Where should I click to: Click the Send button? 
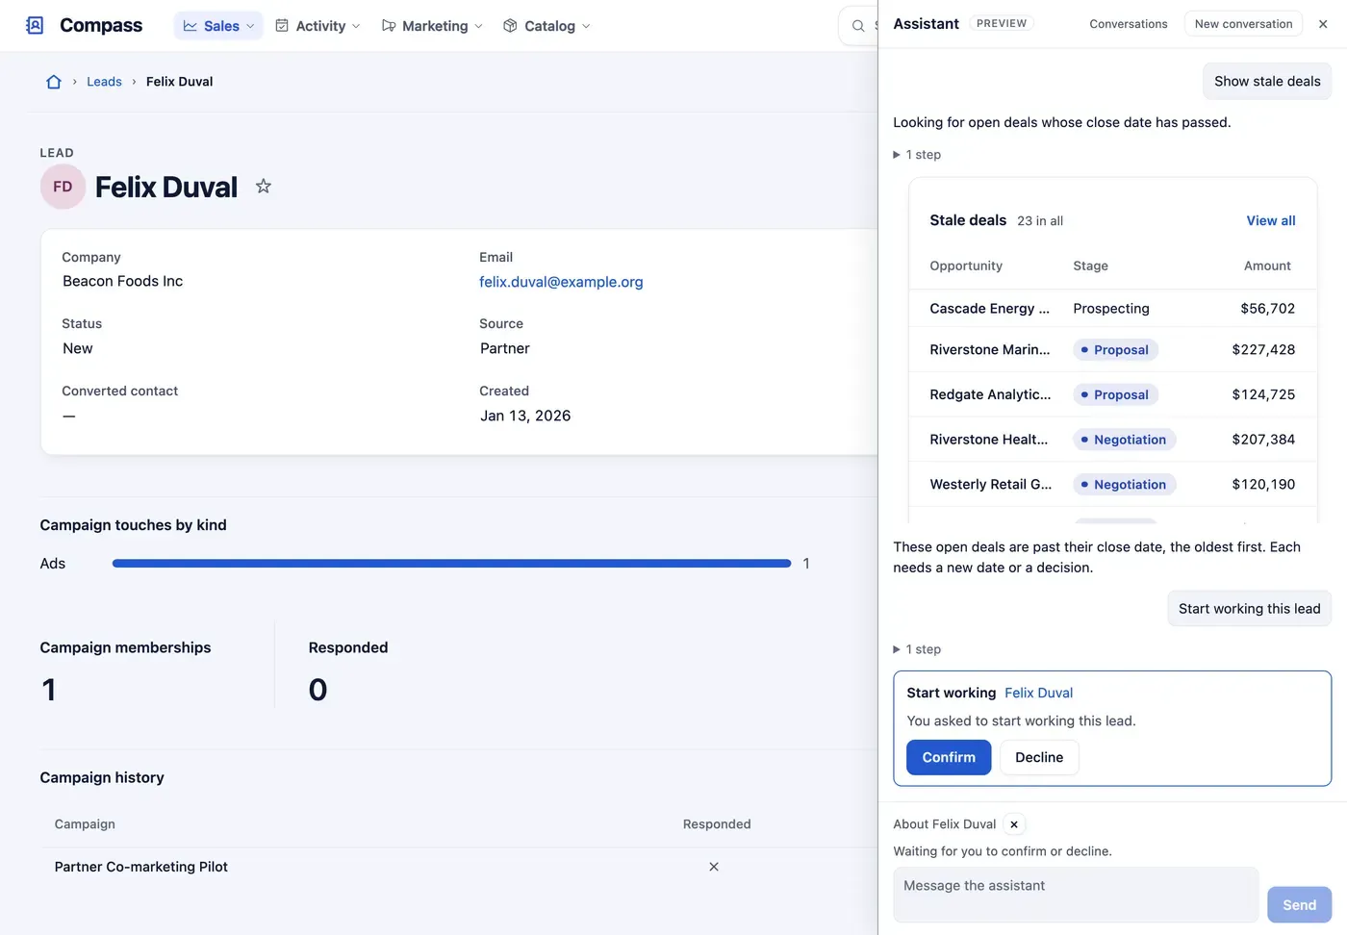tap(1299, 905)
